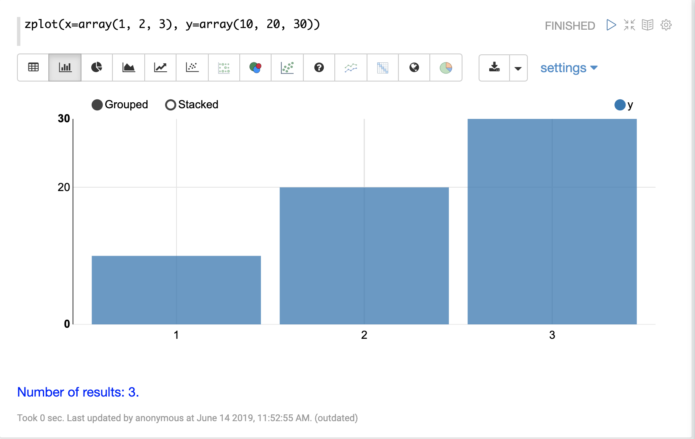The height and width of the screenshot is (439, 695).
Task: Select the globe map visualization
Action: click(x=414, y=68)
